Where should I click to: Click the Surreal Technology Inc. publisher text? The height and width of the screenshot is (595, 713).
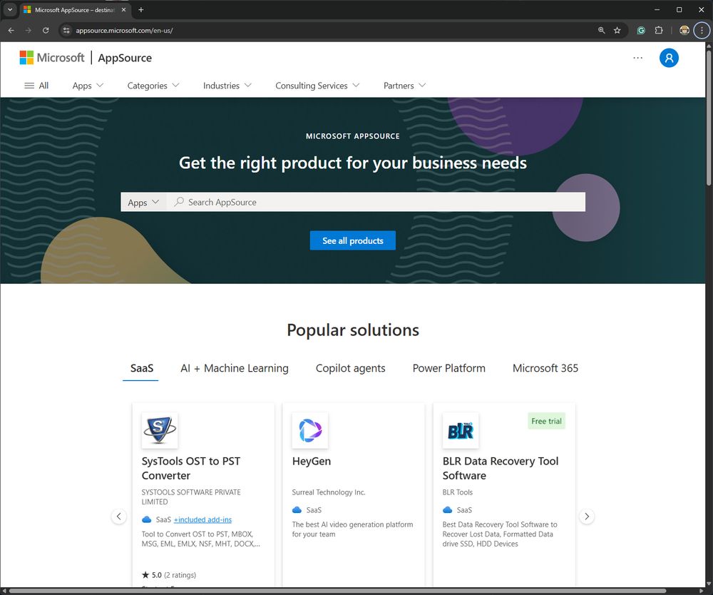(x=328, y=492)
